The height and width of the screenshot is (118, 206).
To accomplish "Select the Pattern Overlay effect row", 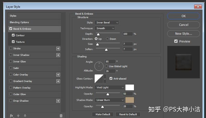I will click(x=35, y=88).
